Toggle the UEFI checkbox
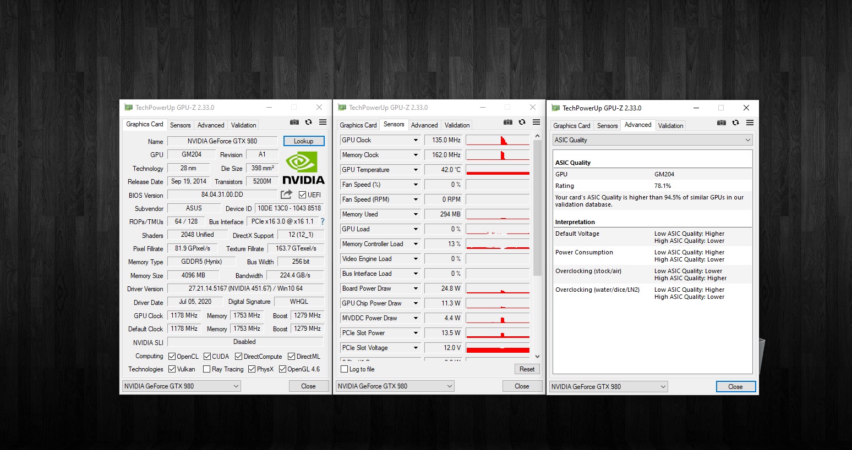852x450 pixels. (x=302, y=195)
